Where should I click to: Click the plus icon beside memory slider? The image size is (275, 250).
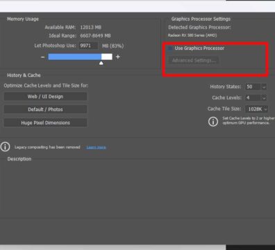118,57
